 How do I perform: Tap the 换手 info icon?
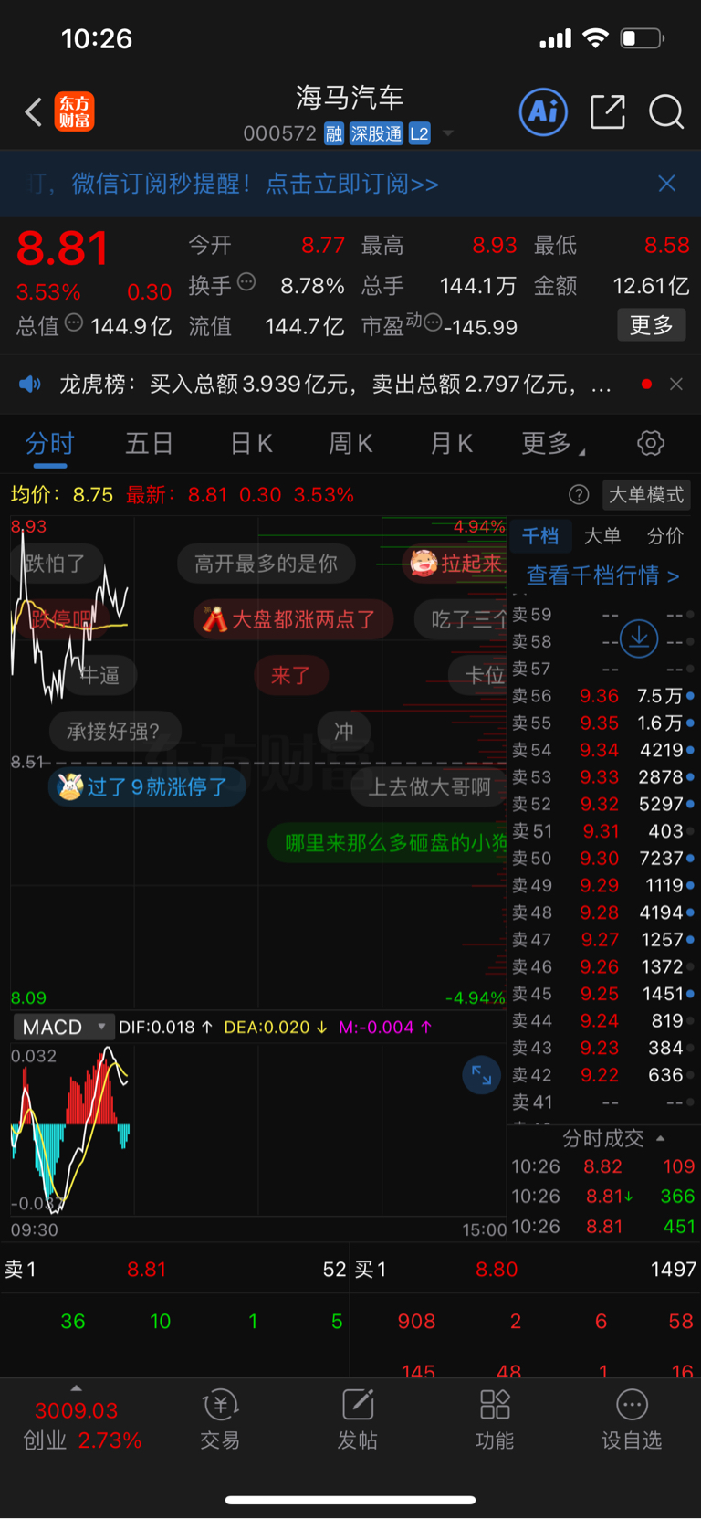point(246,282)
